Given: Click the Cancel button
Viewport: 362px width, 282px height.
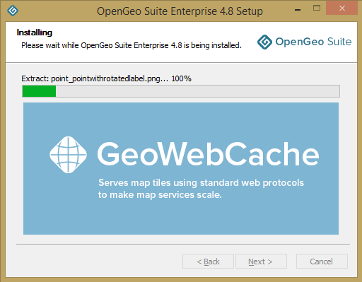Looking at the screenshot, I should [x=322, y=261].
